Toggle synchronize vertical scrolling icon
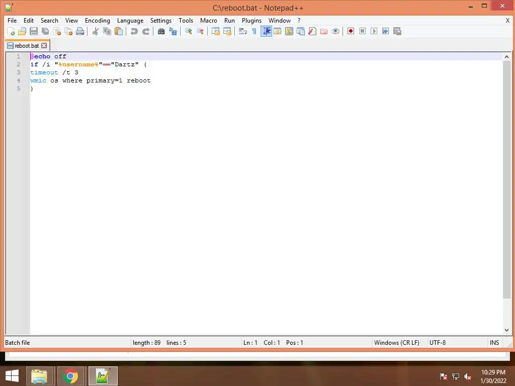Image resolution: width=515 pixels, height=386 pixels. 215,31
